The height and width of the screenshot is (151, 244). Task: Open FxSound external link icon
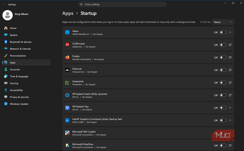coord(230,70)
